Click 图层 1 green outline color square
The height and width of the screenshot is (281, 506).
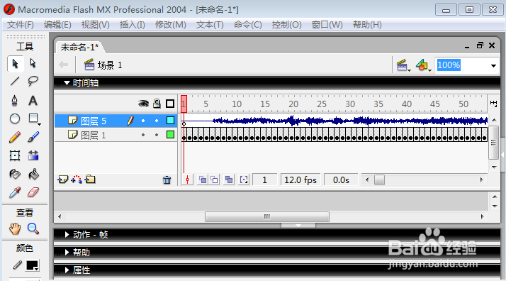[170, 135]
